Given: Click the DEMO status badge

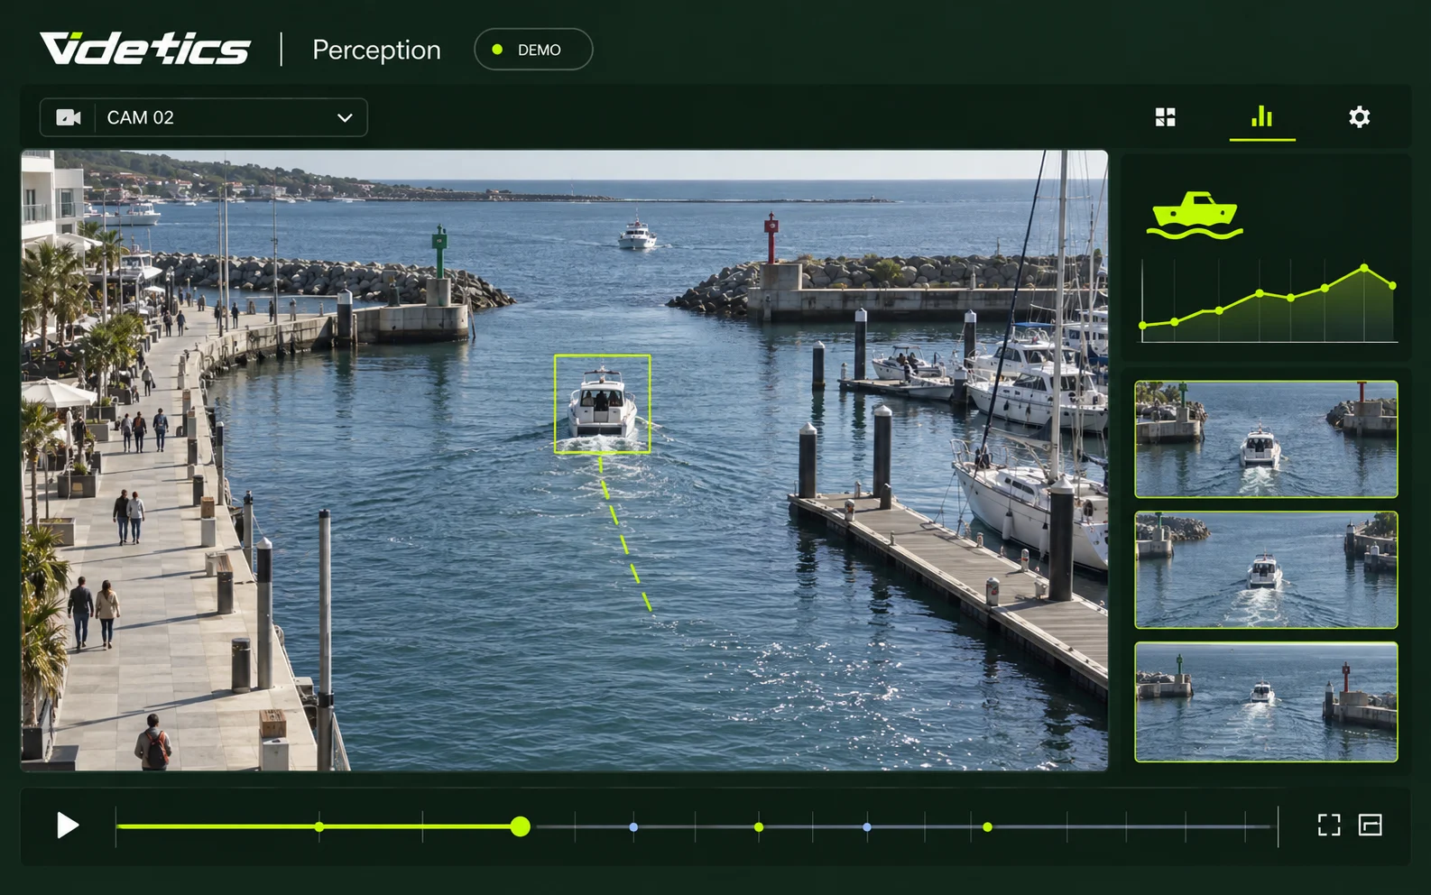Looking at the screenshot, I should pyautogui.click(x=533, y=50).
